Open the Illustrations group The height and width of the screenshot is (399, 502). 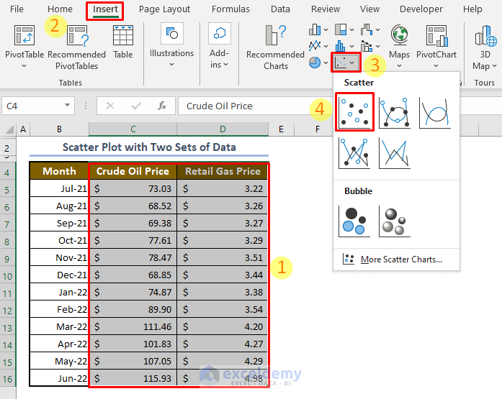click(x=171, y=45)
